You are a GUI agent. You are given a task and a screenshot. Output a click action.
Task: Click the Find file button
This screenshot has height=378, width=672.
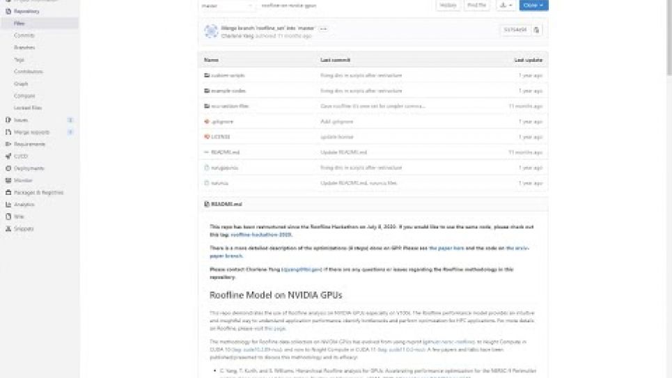[x=477, y=6]
